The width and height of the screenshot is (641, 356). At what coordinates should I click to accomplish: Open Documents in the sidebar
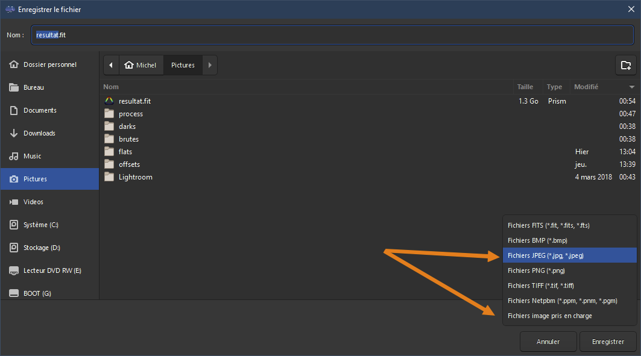tap(50, 110)
